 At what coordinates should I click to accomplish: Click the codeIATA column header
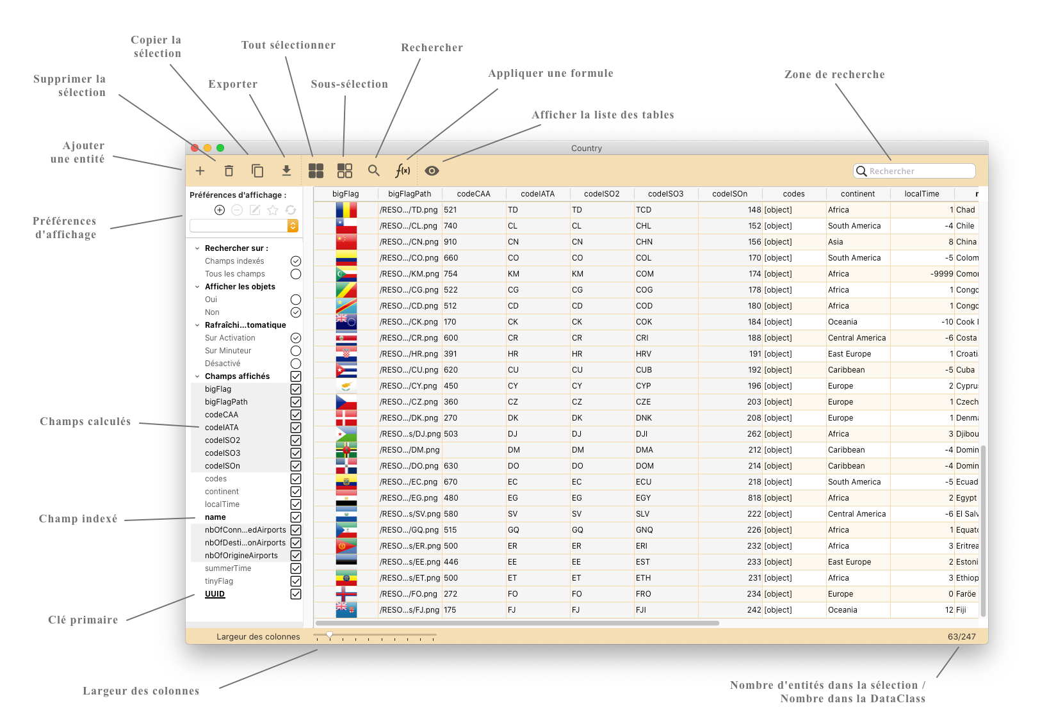tap(538, 194)
